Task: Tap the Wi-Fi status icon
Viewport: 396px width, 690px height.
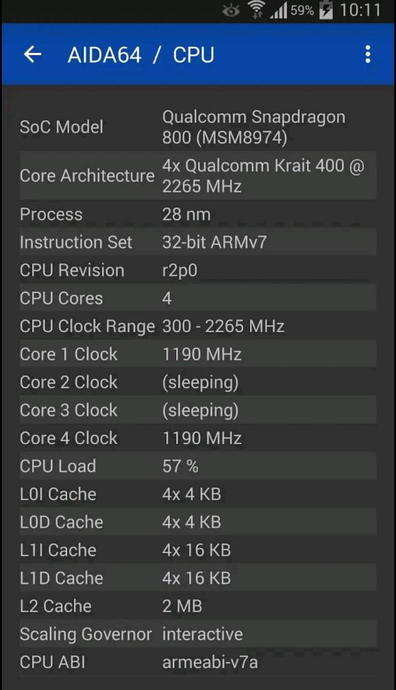Action: click(x=256, y=10)
